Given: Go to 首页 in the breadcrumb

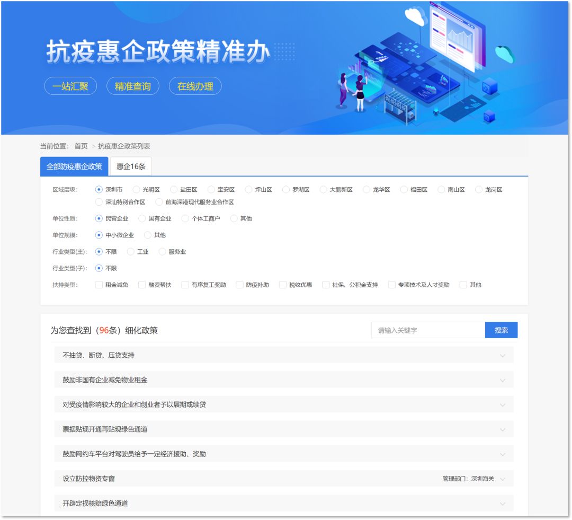Looking at the screenshot, I should point(81,146).
